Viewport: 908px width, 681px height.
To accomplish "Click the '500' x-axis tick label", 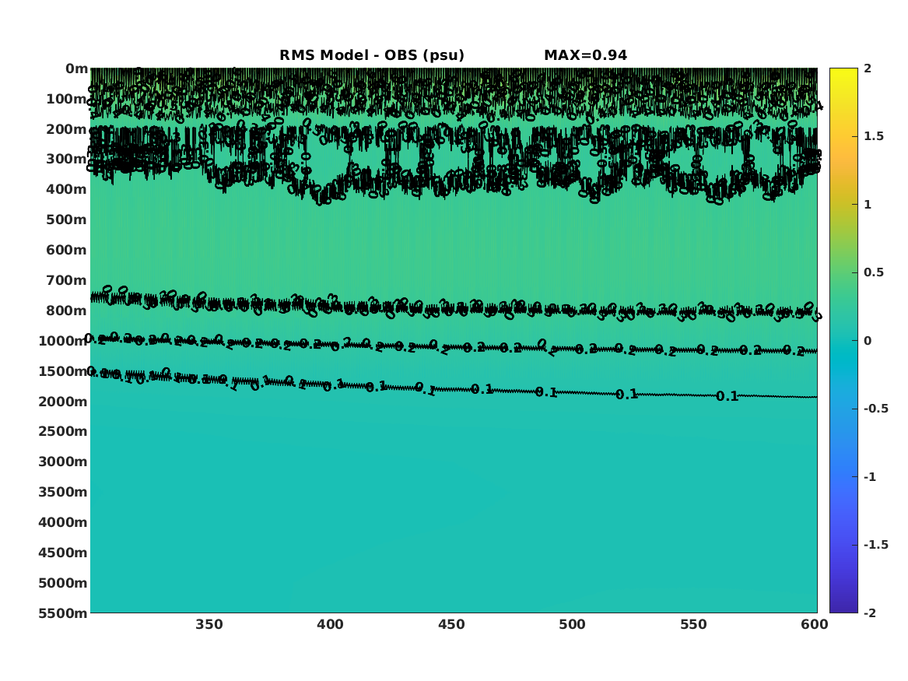I will pyautogui.click(x=572, y=624).
